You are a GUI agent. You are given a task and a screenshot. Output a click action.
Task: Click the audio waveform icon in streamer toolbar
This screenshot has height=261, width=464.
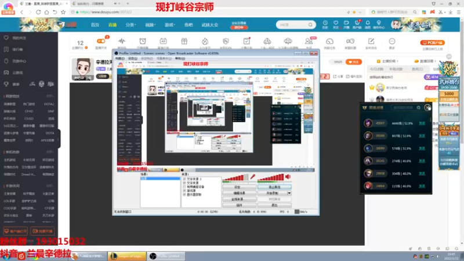(122, 41)
